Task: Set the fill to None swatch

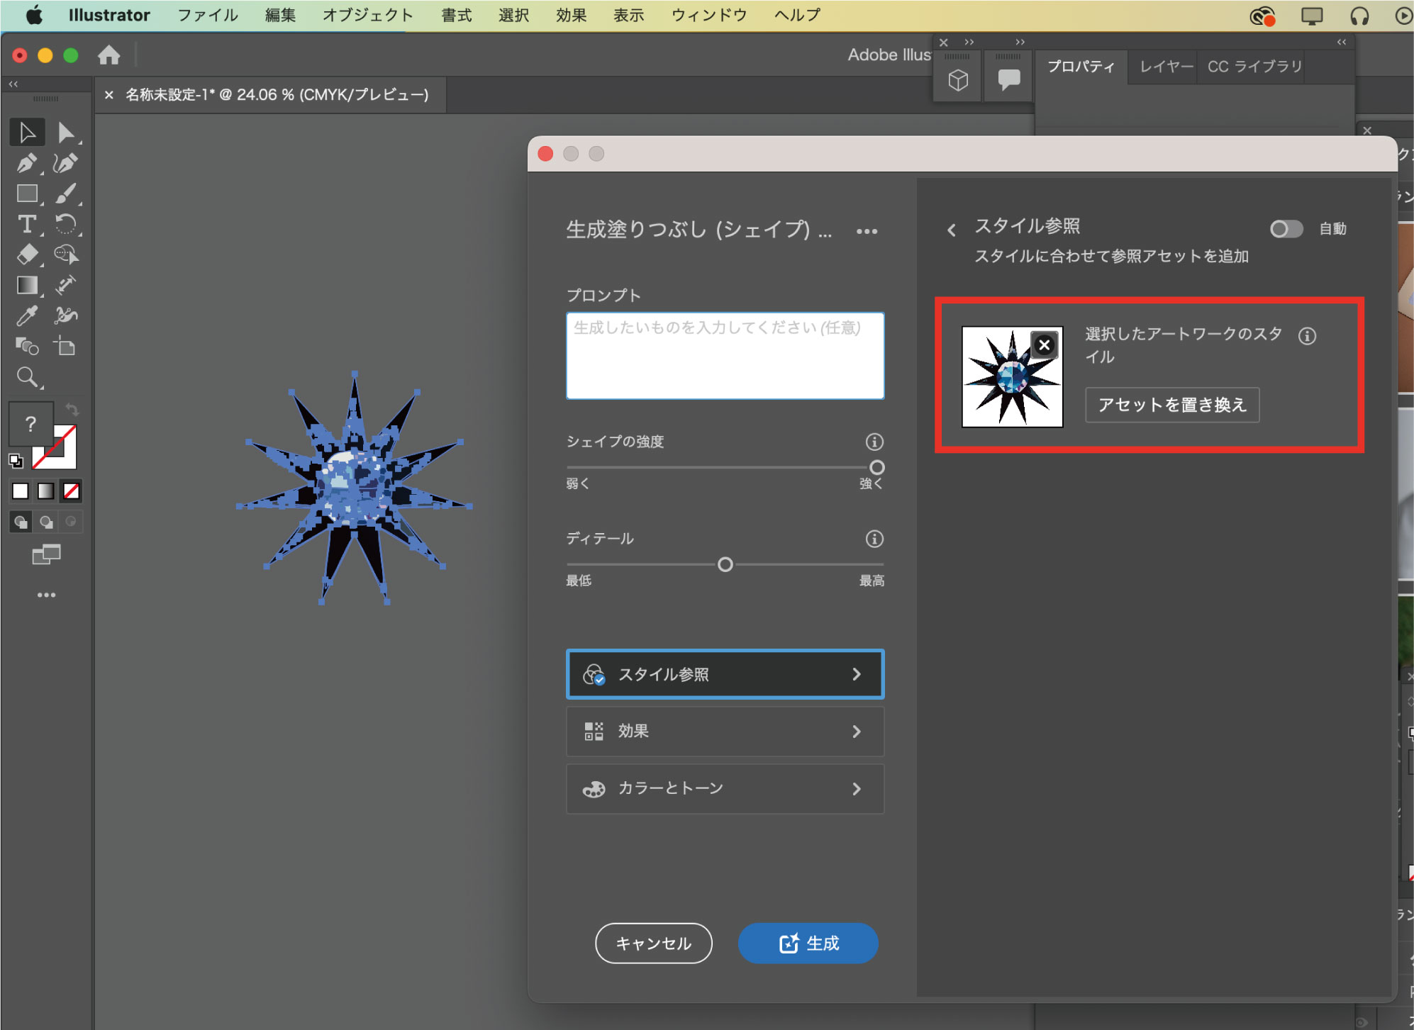Action: (x=71, y=491)
